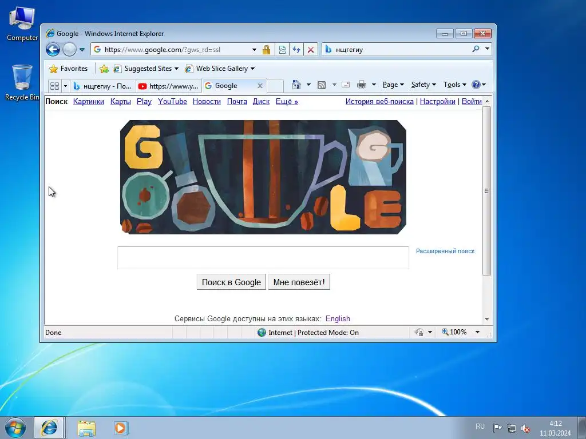Open the Help question mark icon
The image size is (586, 439).
tap(478, 85)
